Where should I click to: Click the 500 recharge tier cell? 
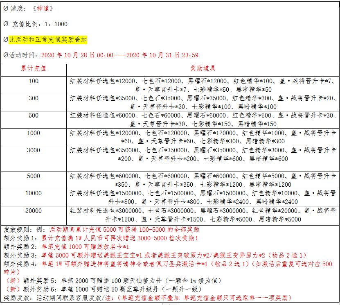tap(34, 120)
